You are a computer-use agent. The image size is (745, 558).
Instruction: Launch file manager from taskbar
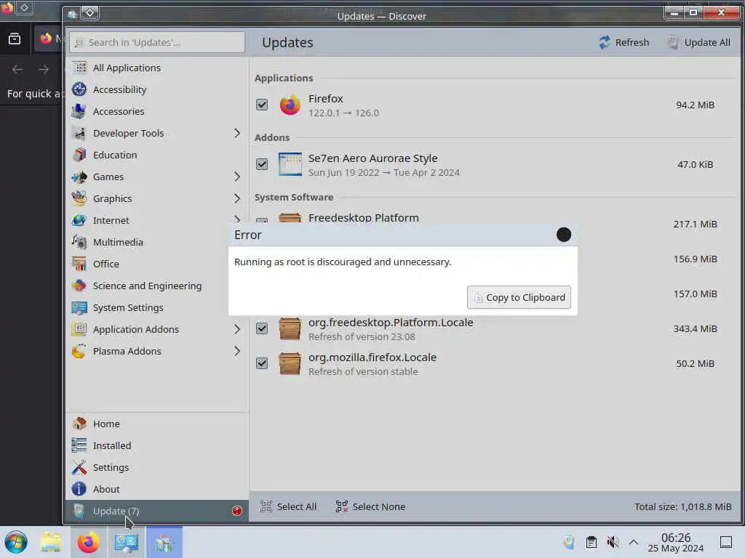[51, 542]
